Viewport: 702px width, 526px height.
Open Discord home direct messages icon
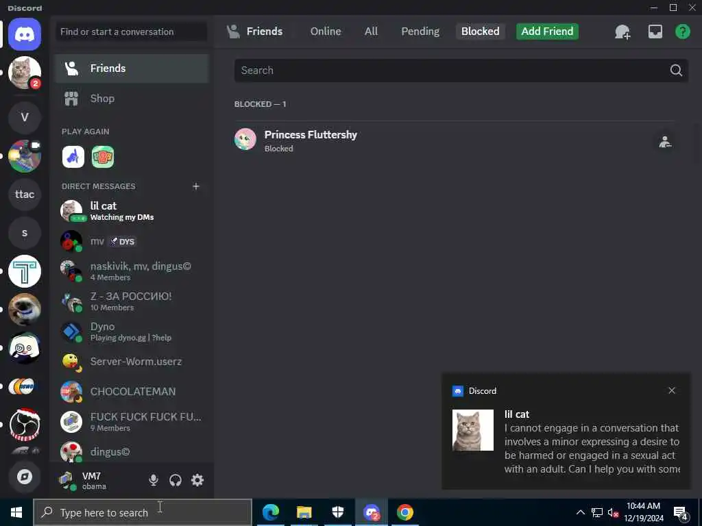[25, 34]
